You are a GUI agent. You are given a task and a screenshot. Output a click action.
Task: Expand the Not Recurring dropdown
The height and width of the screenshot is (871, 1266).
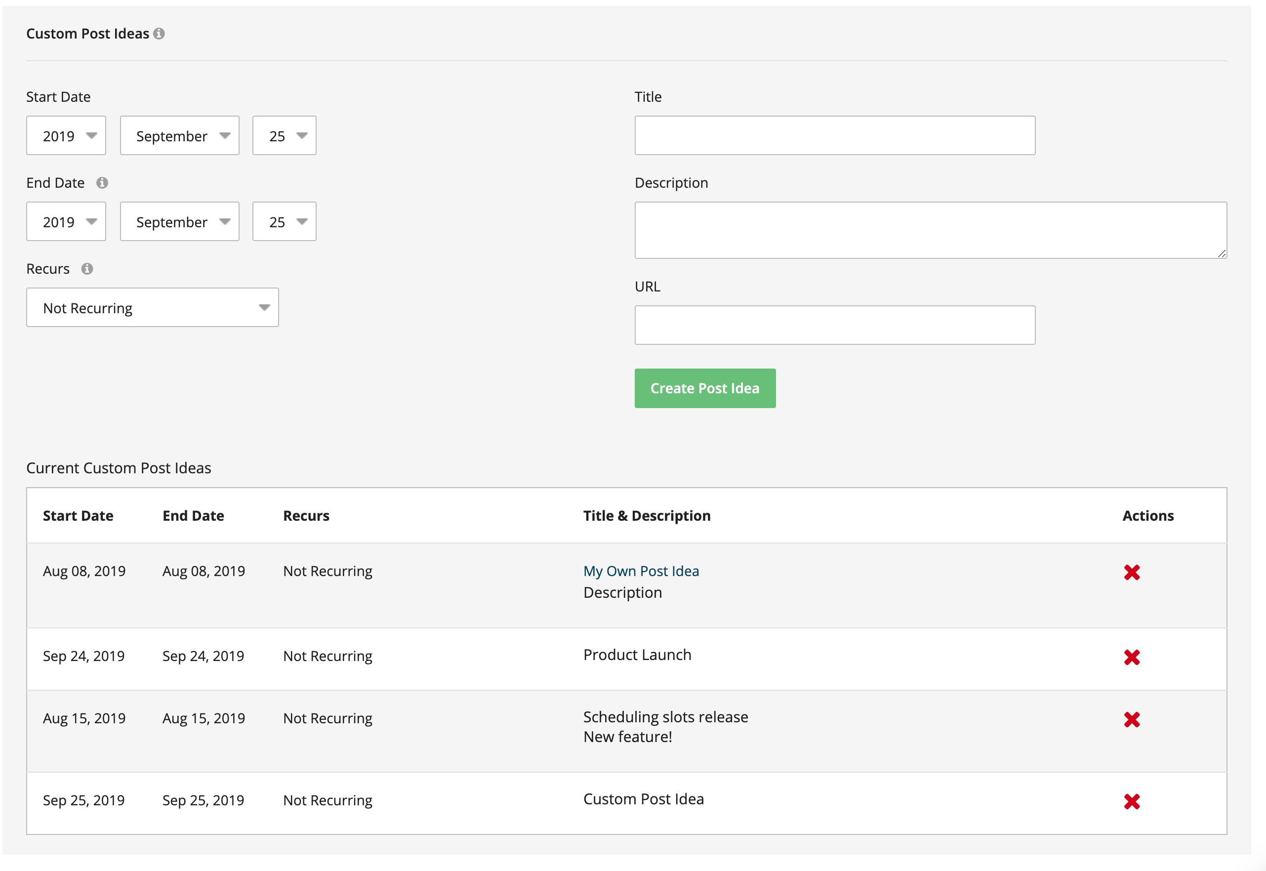tap(152, 308)
